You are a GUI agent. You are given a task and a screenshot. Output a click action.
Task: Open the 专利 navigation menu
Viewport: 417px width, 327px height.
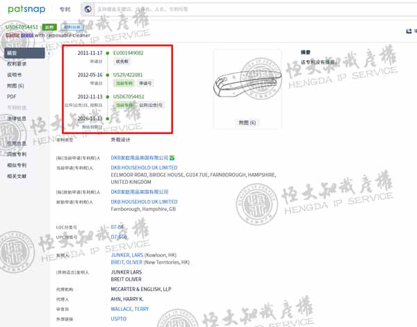65,10
